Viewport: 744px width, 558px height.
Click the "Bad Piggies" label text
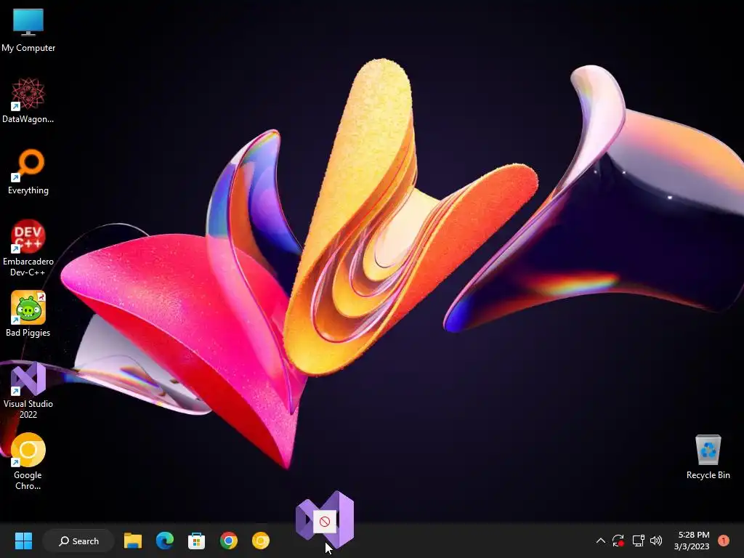pos(28,333)
